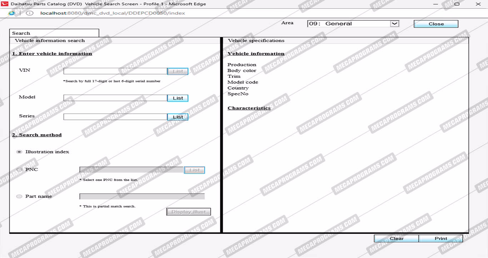Focus the VIN input field
Image resolution: width=488 pixels, height=258 pixels.
tap(115, 71)
